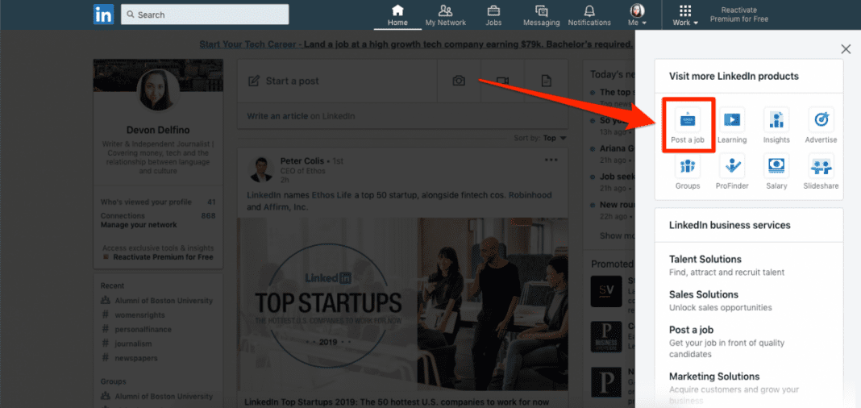Image resolution: width=861 pixels, height=408 pixels.
Task: Open womensrights hashtag
Action: click(139, 315)
